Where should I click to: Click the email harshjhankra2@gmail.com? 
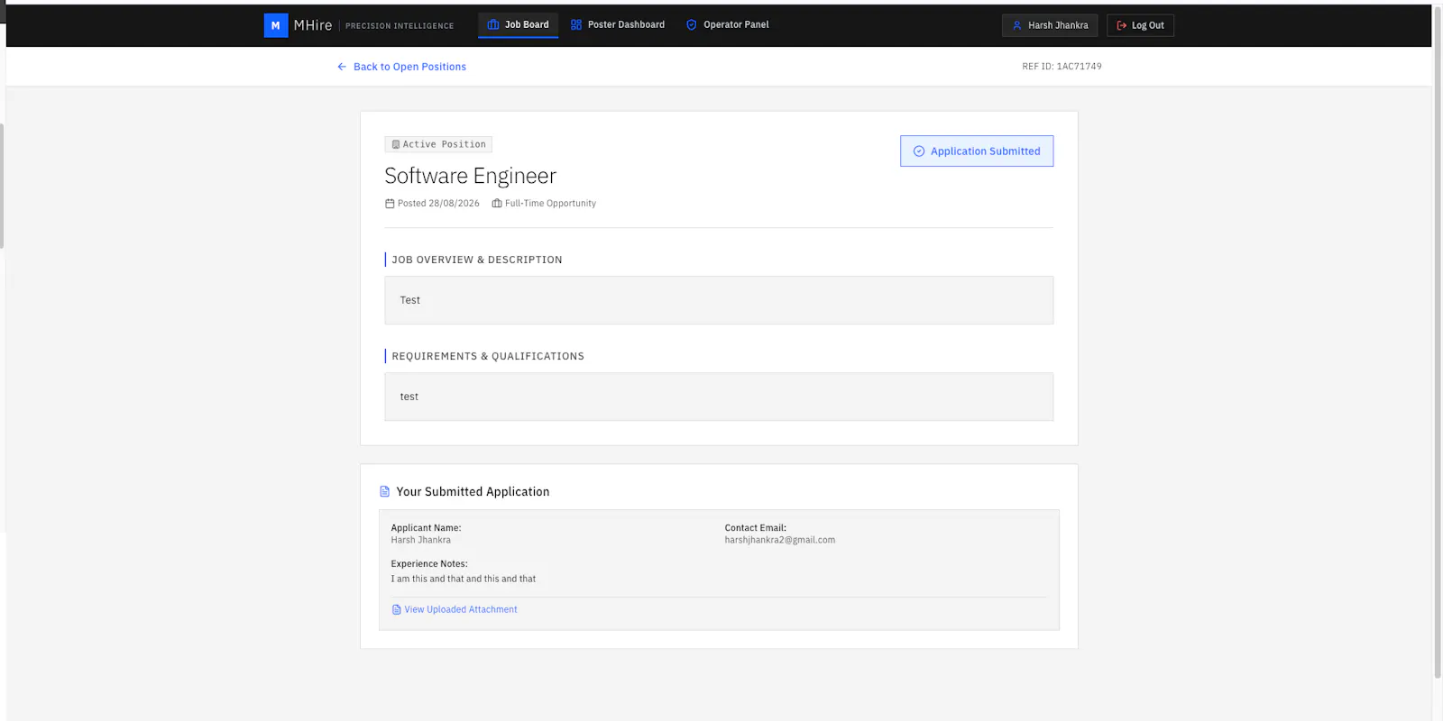[780, 541]
